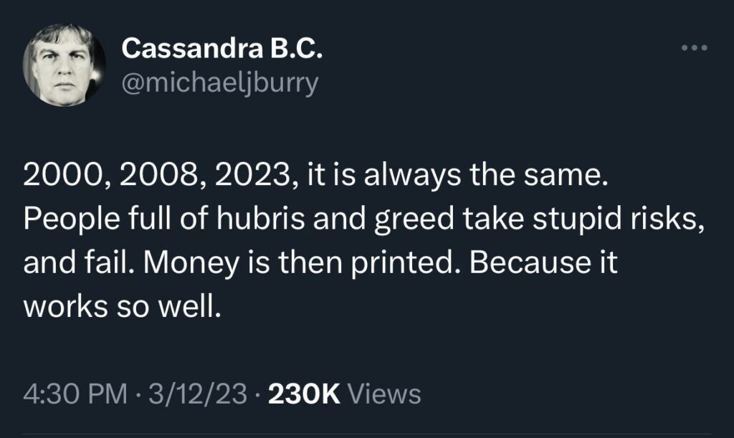The width and height of the screenshot is (734, 438).
Task: Click the word "hubris" in the tweet
Action: pos(238,218)
